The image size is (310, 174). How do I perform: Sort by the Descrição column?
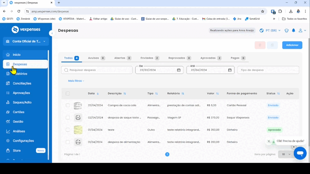coord(124,94)
